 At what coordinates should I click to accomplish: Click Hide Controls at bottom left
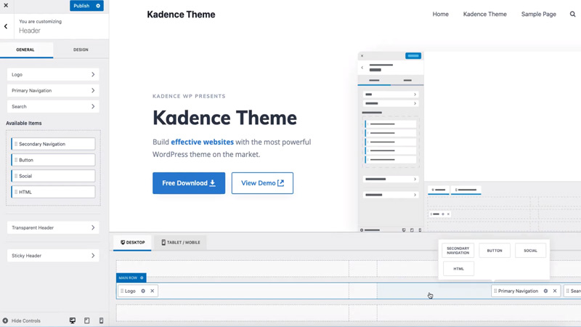pyautogui.click(x=22, y=320)
